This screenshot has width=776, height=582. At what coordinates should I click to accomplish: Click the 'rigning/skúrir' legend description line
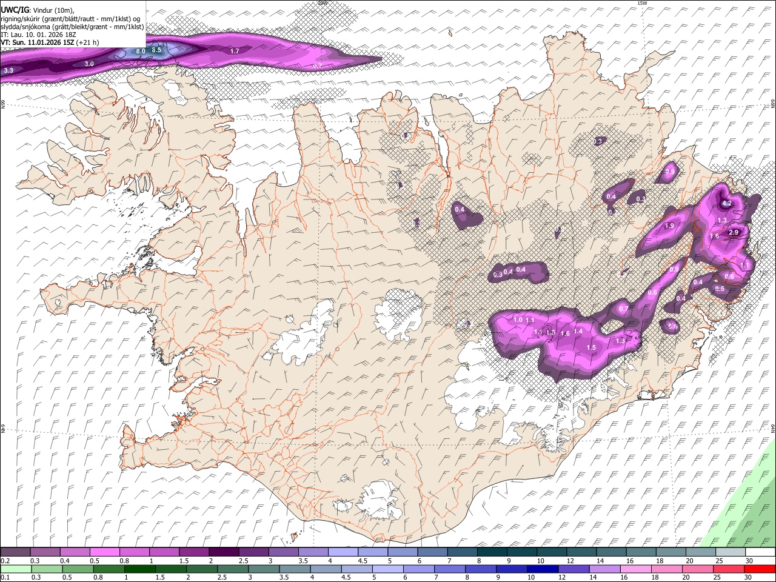tap(70, 19)
